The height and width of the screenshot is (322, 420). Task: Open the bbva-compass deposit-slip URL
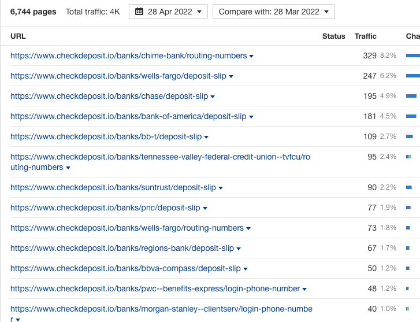click(125, 268)
